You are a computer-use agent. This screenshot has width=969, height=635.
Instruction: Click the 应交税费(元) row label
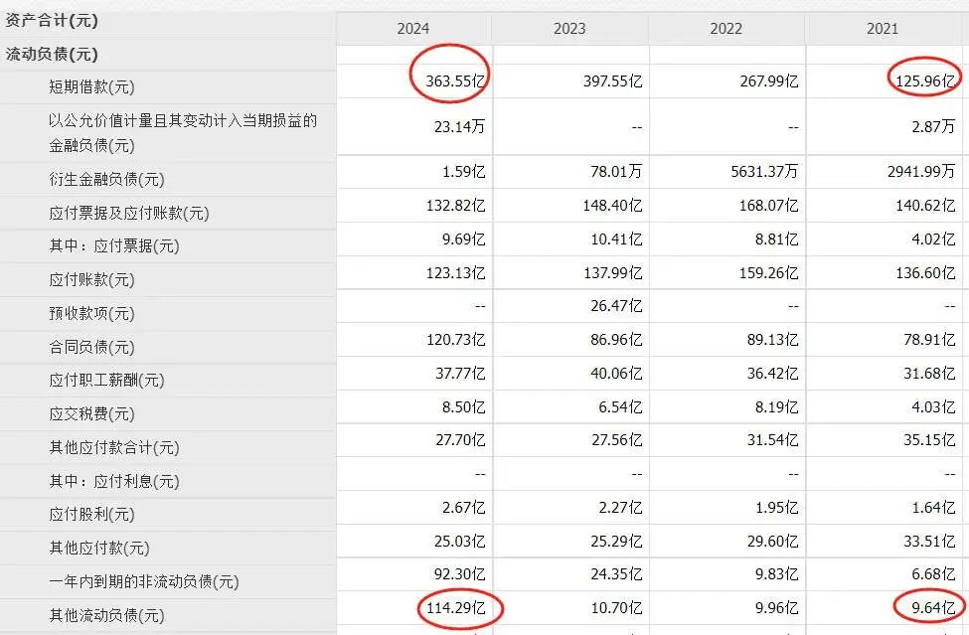click(x=91, y=413)
